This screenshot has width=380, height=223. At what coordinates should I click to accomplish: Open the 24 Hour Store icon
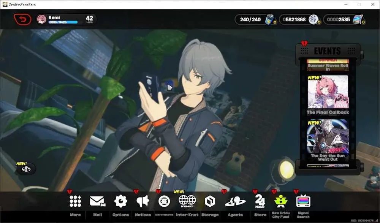260,201
